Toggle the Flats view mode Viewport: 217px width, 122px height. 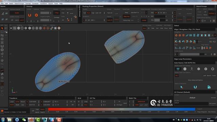(x=153, y=28)
